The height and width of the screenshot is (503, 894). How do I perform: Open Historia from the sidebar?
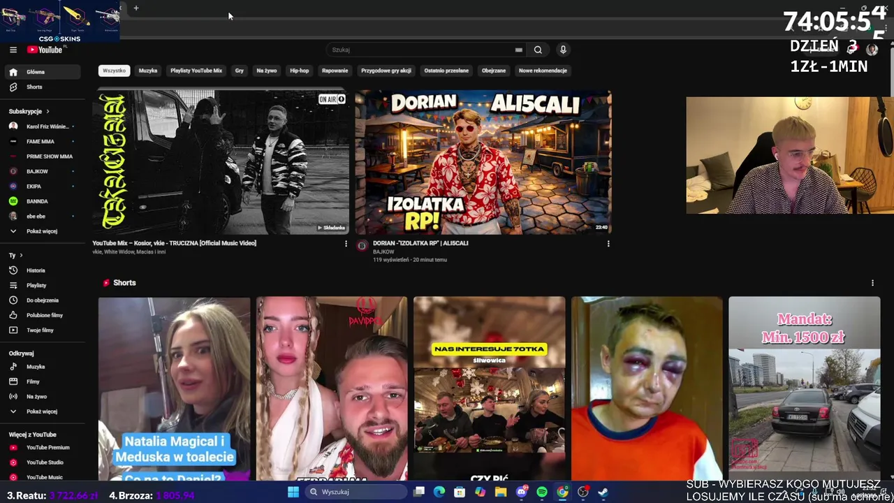(x=43, y=270)
